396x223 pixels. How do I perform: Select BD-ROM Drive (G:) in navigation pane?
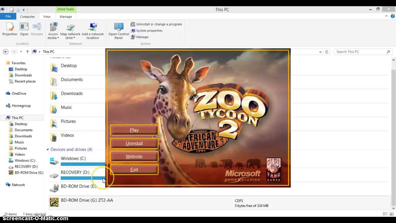tap(29, 173)
